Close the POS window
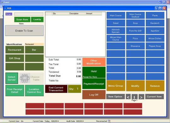 tap(164, 9)
